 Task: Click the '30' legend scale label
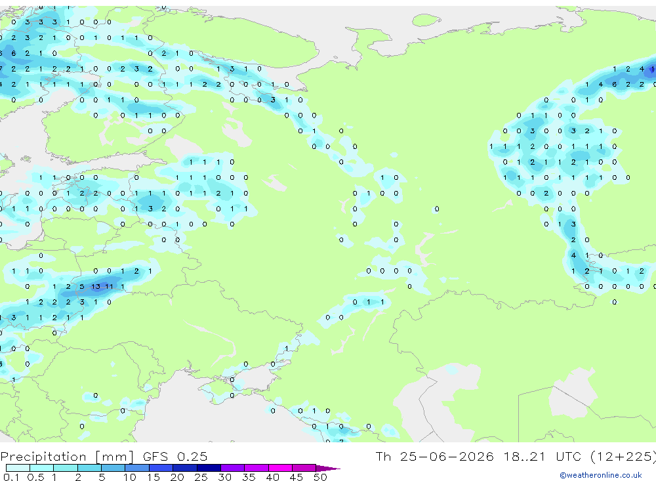click(x=224, y=477)
